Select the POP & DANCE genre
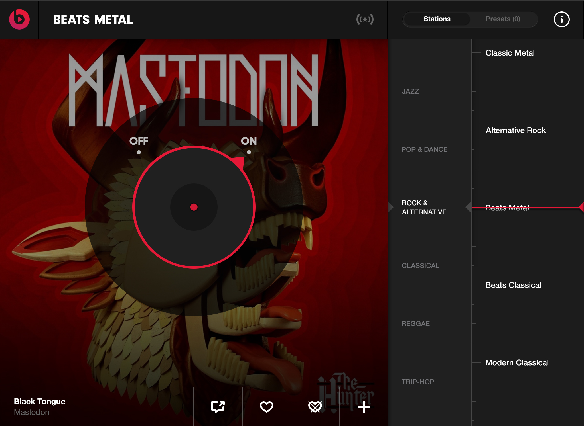 tap(424, 149)
